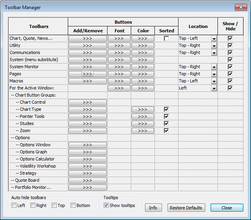Image resolution: width=251 pixels, height=220 pixels.
Task: Open Add/Remove for Volatility Workshop
Action: point(87,166)
